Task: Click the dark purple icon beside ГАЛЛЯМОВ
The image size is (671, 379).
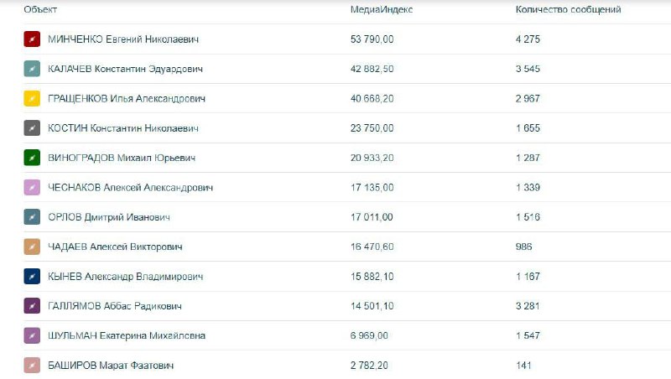Action: 32,306
